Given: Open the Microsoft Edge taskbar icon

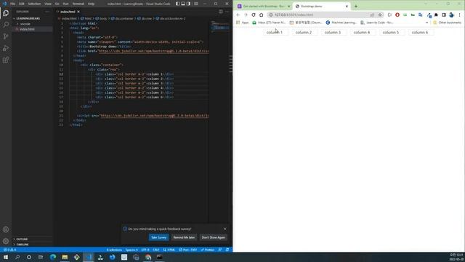Looking at the screenshot, I should coord(53,257).
